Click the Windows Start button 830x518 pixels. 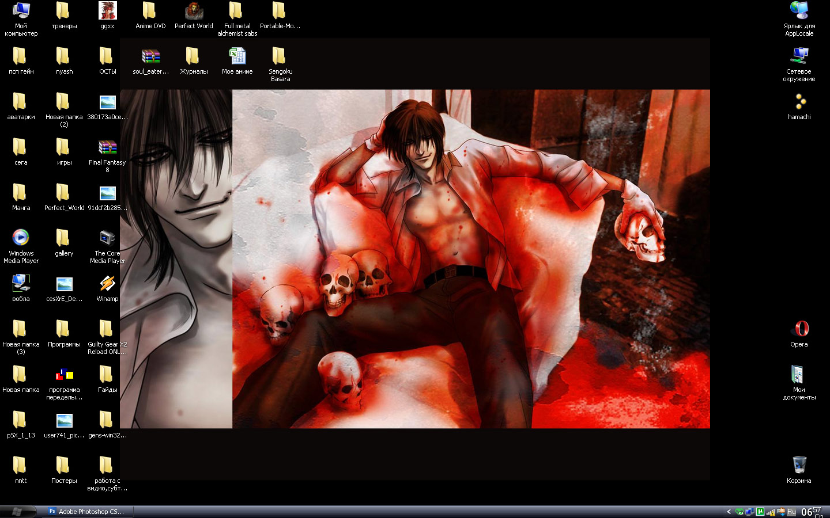click(x=18, y=511)
